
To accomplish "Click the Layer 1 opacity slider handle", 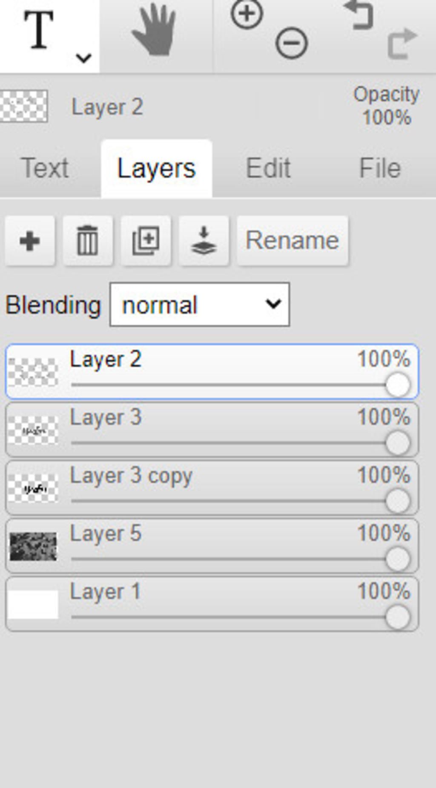I will click(398, 617).
